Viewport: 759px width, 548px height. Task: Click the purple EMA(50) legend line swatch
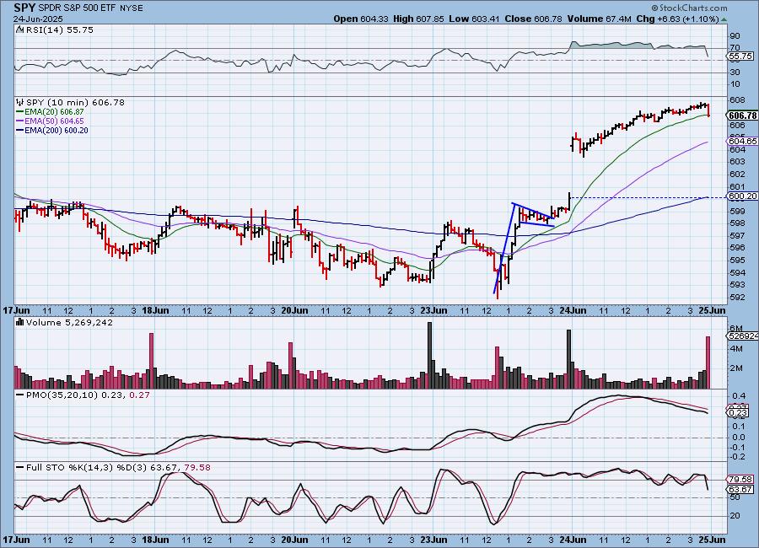pyautogui.click(x=20, y=121)
